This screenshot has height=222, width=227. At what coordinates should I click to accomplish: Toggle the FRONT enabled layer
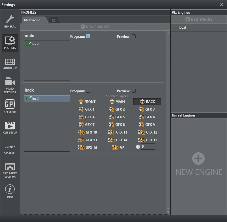tap(87, 102)
